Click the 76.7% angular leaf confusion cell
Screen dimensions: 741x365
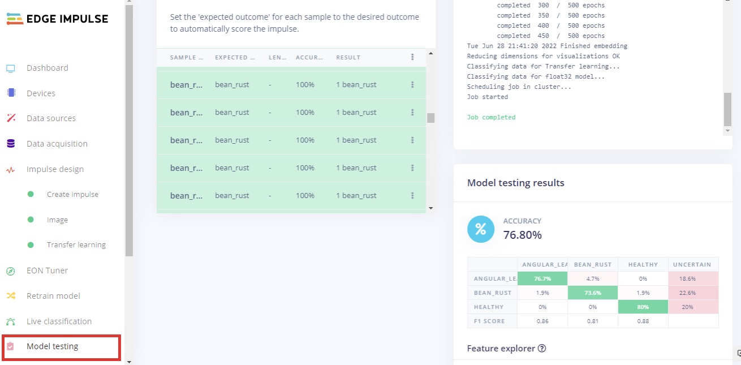542,278
